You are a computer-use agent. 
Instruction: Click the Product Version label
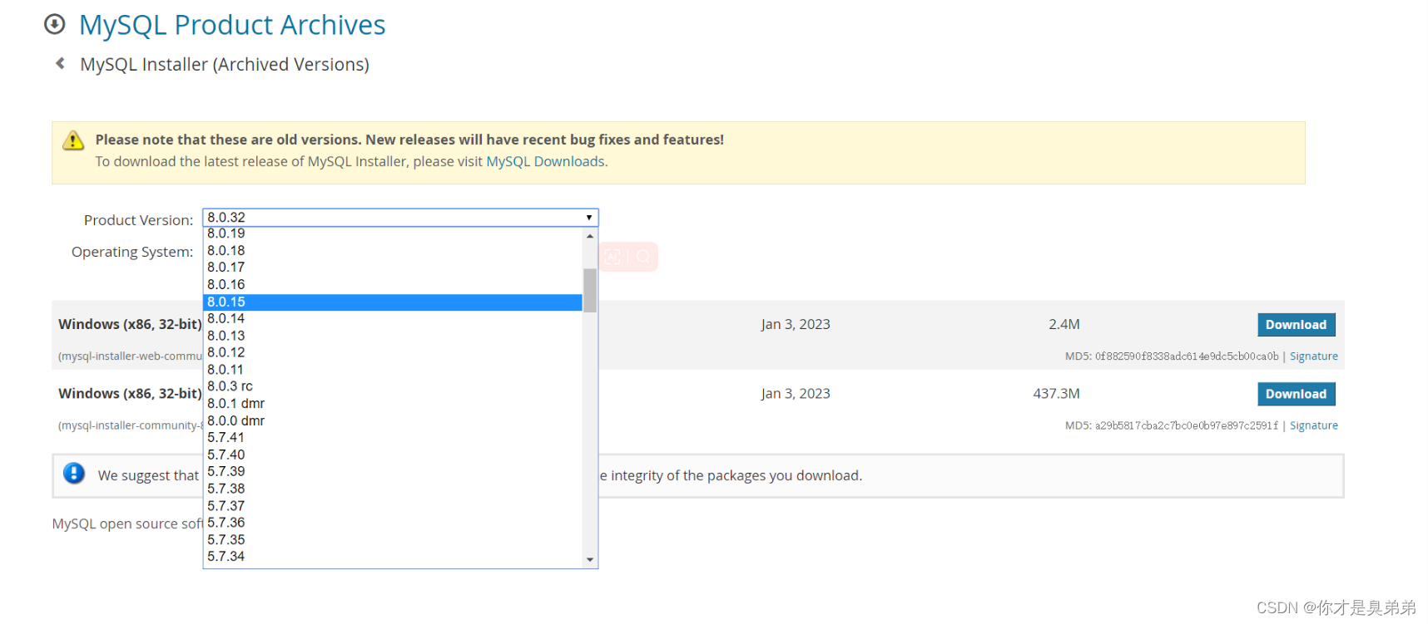[x=138, y=220]
